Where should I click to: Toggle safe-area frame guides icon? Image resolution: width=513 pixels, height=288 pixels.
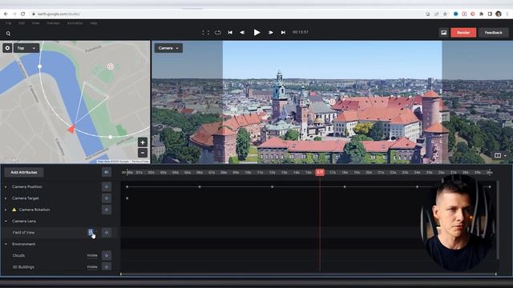pyautogui.click(x=205, y=33)
